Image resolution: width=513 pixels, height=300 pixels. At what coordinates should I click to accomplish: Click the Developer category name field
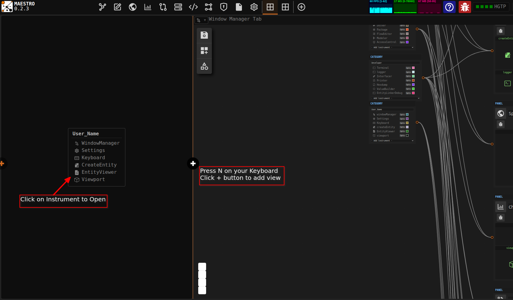(x=395, y=63)
